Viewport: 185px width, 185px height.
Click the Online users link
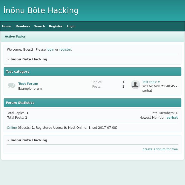(12, 128)
